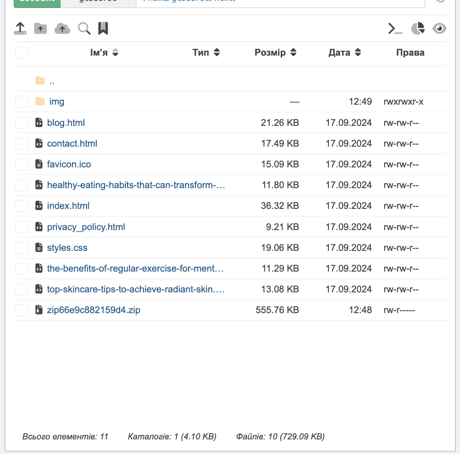Go up to parent directory ".."
This screenshot has height=454, width=460.
[52, 81]
